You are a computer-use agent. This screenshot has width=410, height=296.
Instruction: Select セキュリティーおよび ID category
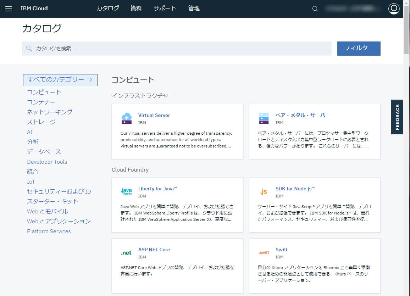point(59,191)
